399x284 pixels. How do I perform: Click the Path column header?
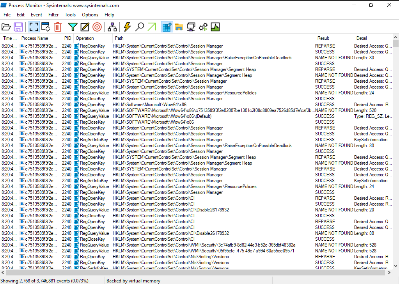(214, 38)
